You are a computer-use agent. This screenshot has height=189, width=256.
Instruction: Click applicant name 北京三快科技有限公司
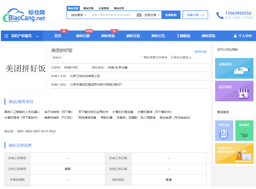click(x=85, y=76)
